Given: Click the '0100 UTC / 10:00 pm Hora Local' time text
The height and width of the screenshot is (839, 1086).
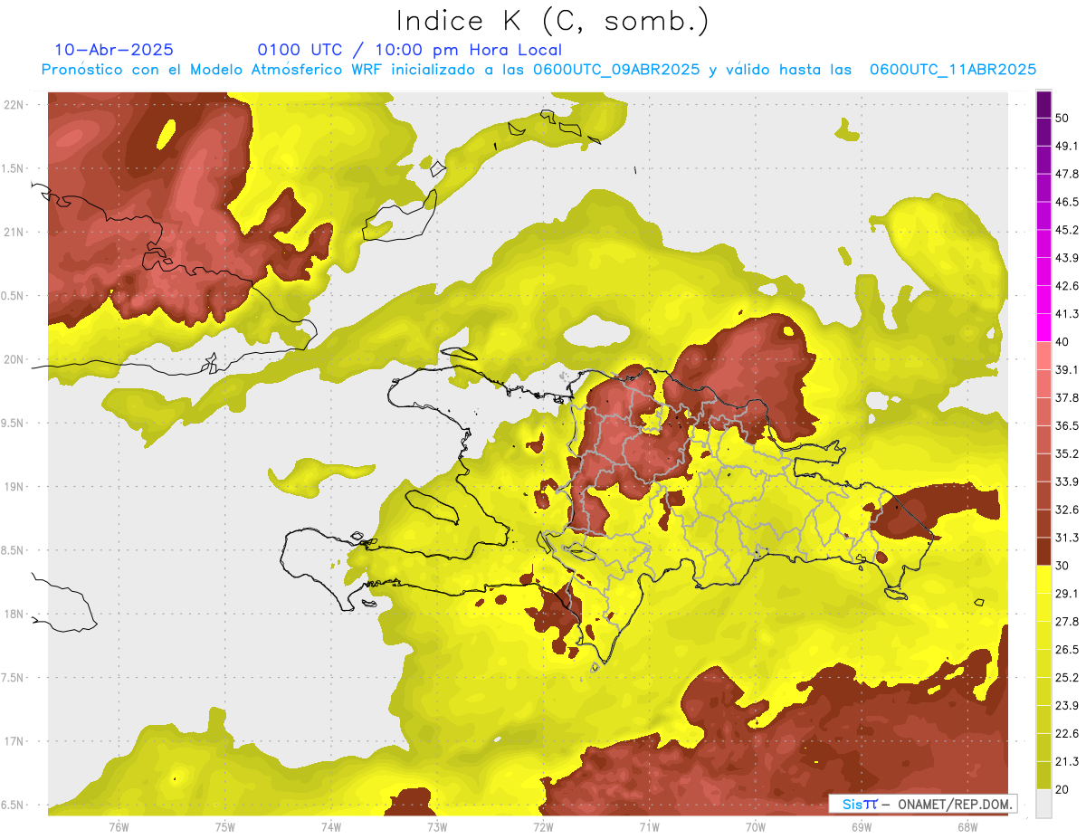Looking at the screenshot, I should tap(410, 50).
